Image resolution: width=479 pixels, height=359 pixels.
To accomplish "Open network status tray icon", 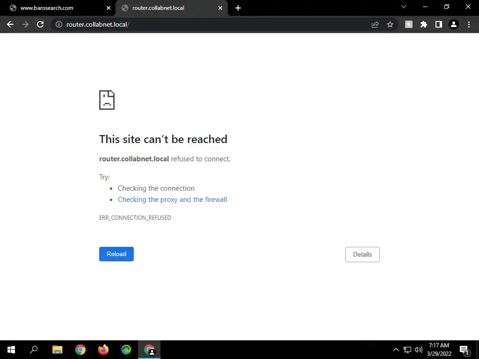I will (x=407, y=350).
